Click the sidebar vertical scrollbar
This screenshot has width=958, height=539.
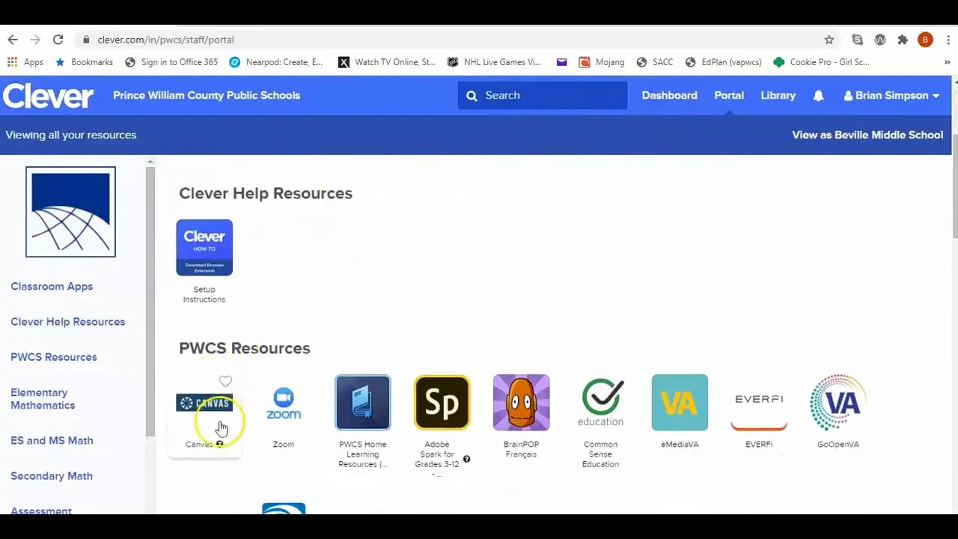pyautogui.click(x=150, y=301)
